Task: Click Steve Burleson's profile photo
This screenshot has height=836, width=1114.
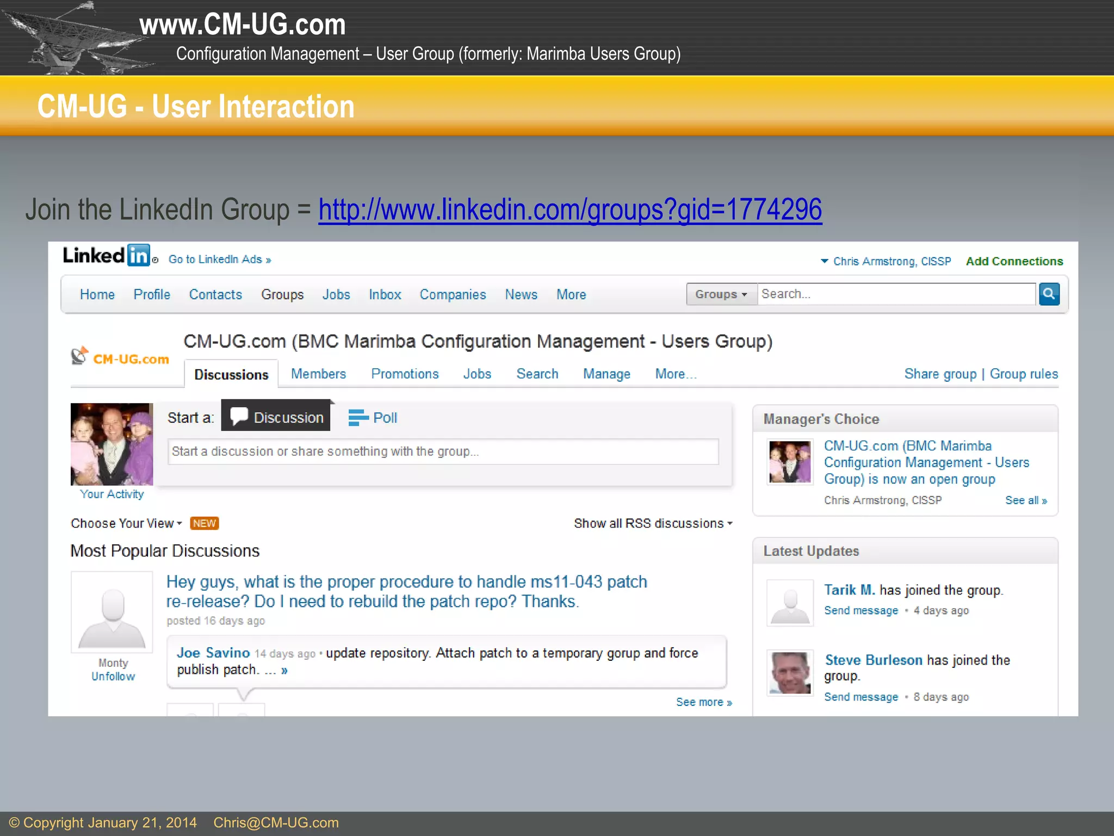Action: (x=790, y=673)
